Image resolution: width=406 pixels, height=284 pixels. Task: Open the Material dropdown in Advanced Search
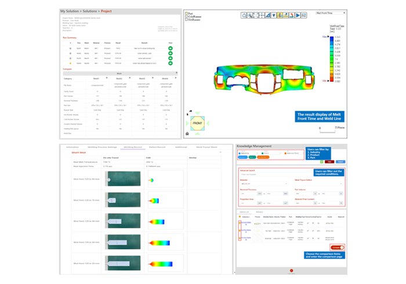coord(264,184)
